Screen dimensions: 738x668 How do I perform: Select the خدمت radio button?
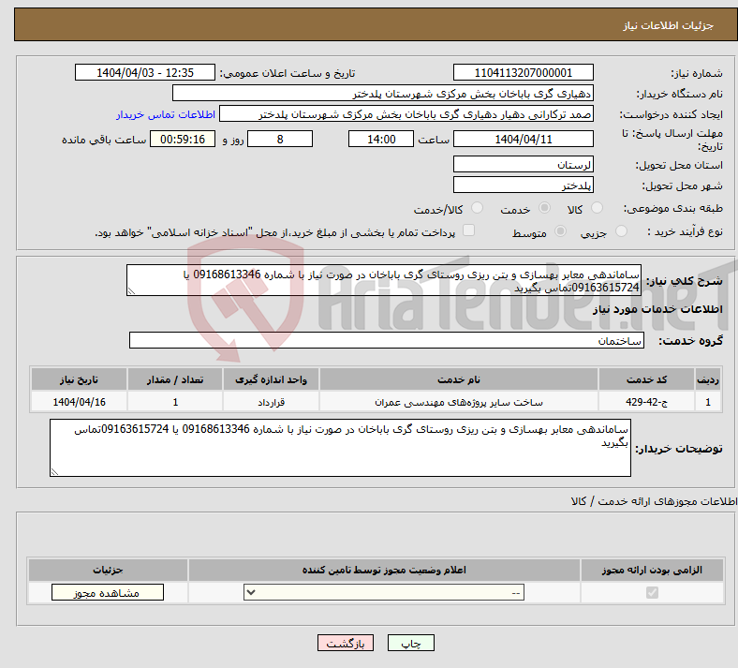point(544,208)
